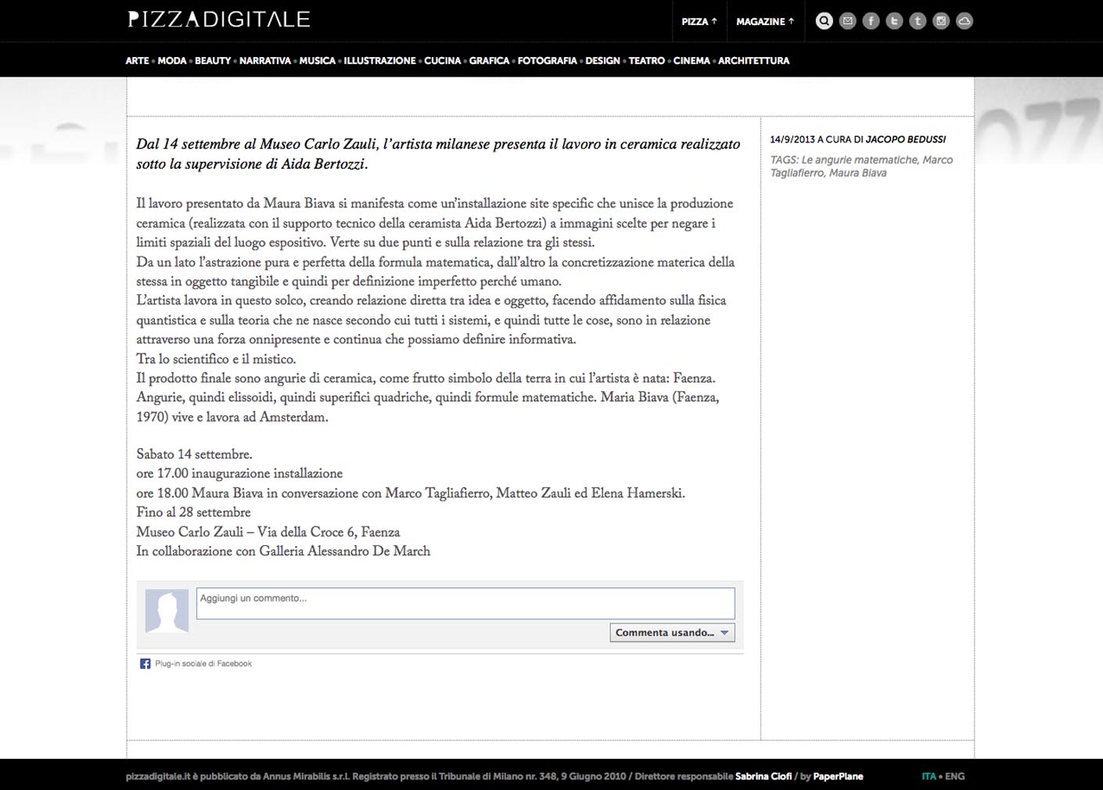Viewport: 1103px width, 790px height.
Task: Open the Twitter icon in header
Action: [x=894, y=21]
